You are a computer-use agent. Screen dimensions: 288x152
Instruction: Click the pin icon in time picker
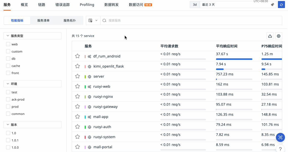(272, 5)
